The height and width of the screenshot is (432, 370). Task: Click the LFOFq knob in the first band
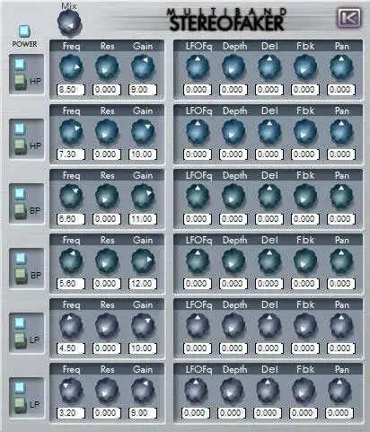tap(198, 67)
